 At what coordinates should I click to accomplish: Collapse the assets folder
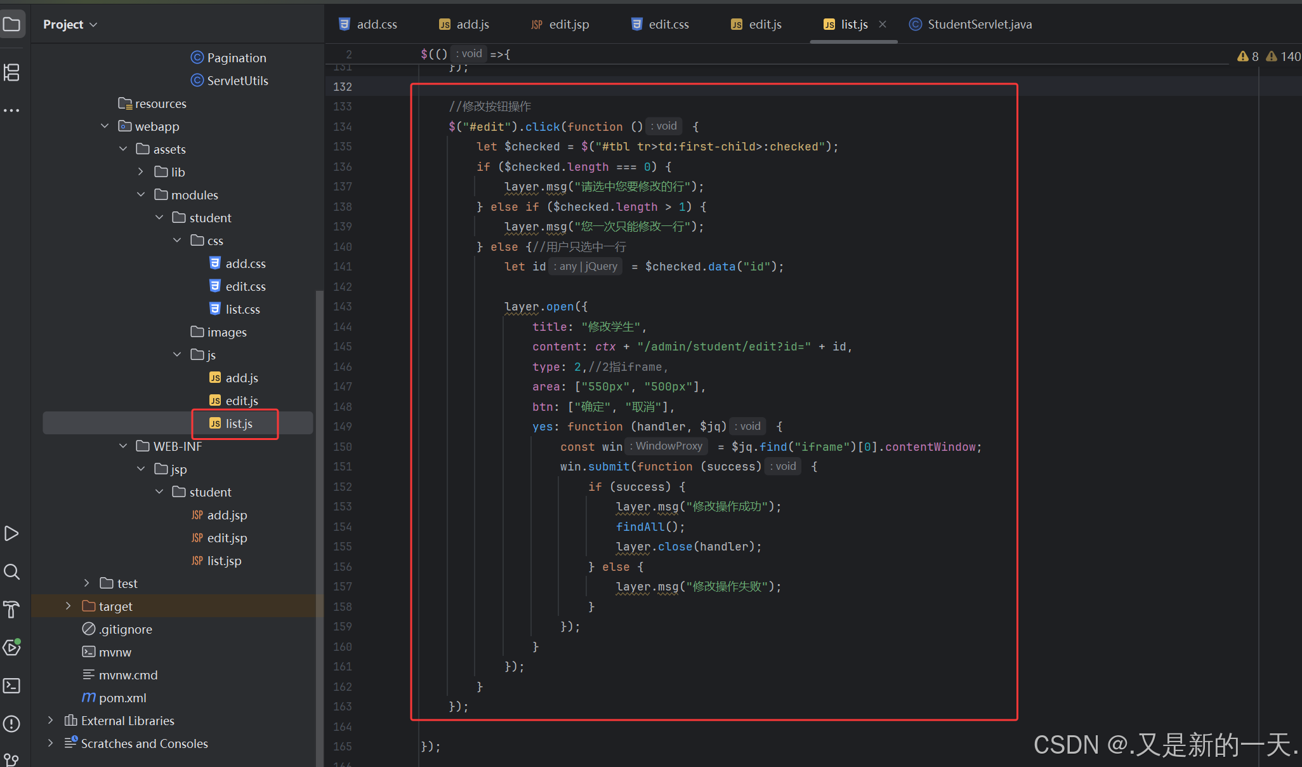[123, 149]
